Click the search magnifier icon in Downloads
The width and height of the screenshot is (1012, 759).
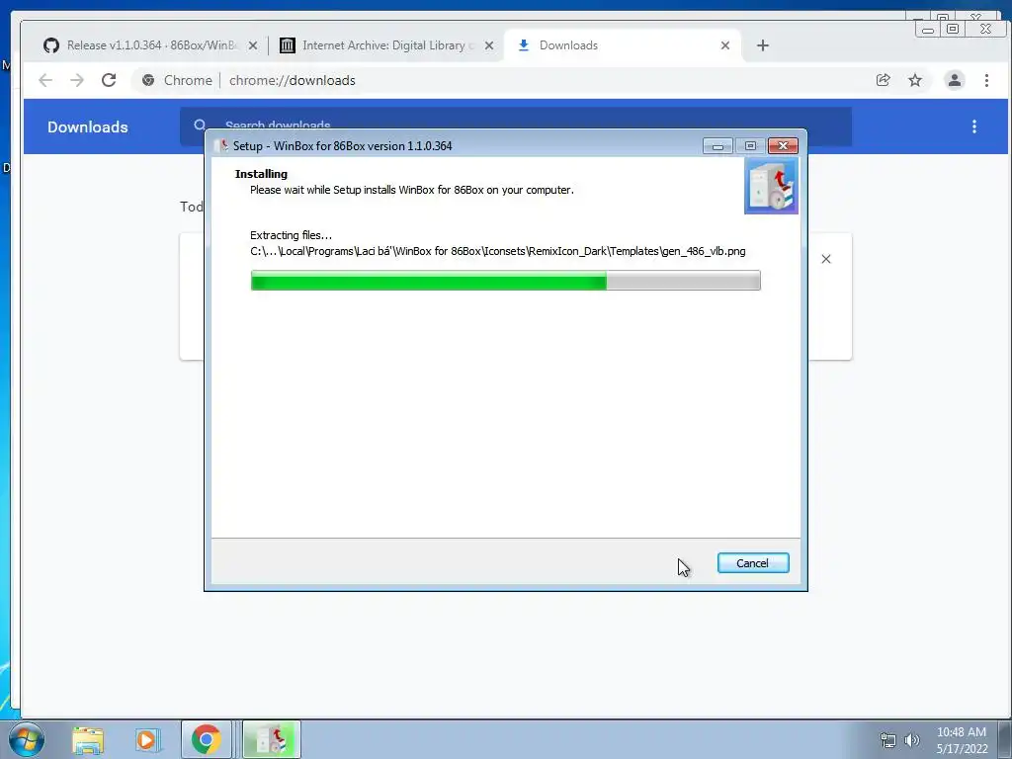click(200, 126)
